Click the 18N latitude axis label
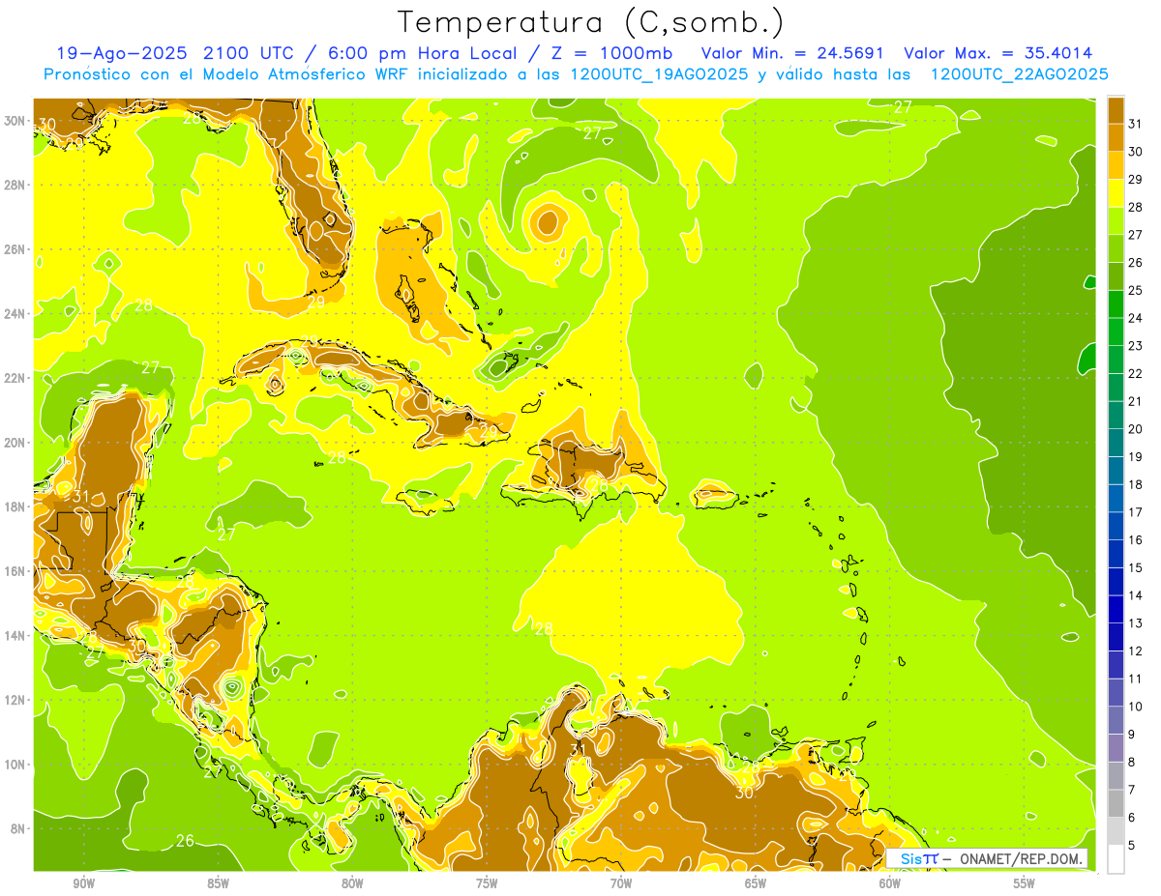 (x=15, y=506)
